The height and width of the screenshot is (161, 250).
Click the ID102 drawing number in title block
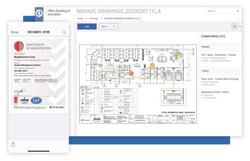pos(193,119)
